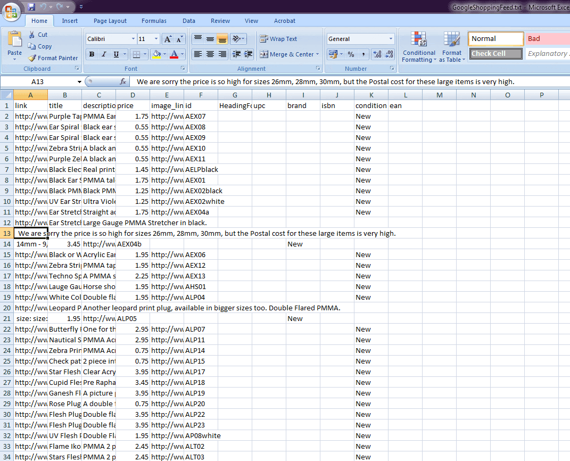This screenshot has height=461, width=570.
Task: Apply yellow Fill Color to cell
Action: (x=156, y=54)
